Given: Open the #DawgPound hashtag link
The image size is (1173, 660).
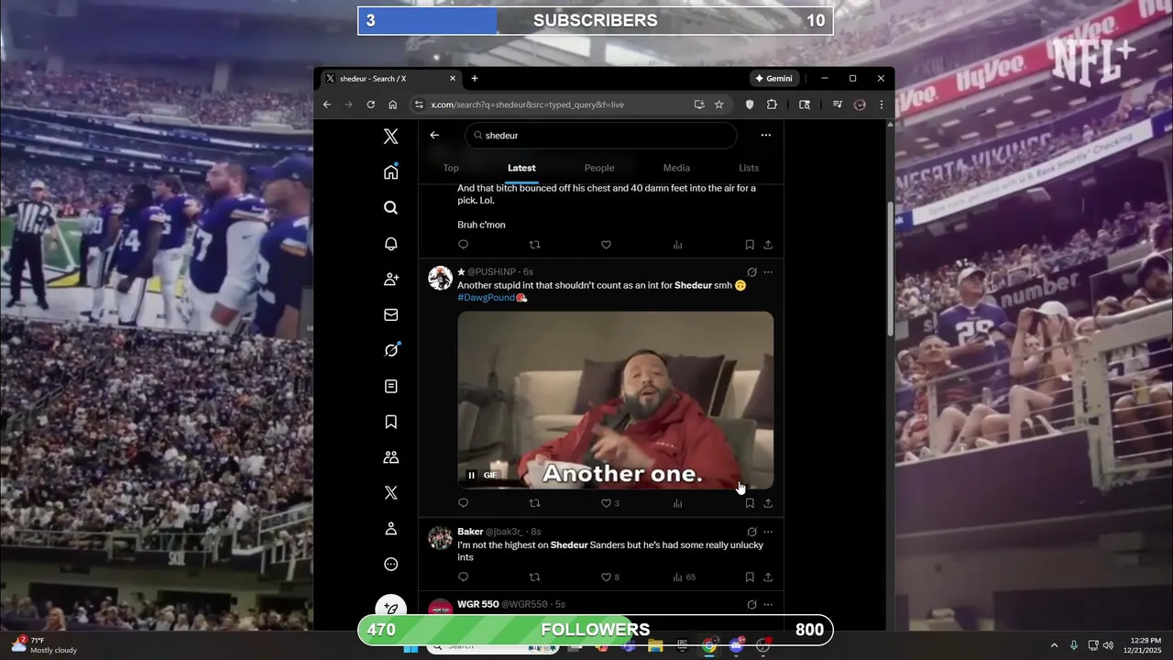Looking at the screenshot, I should click(x=487, y=298).
